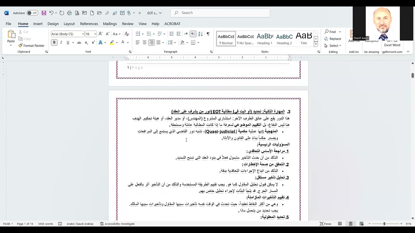
Task: Apply strikethrough formatting
Action: pos(79,42)
